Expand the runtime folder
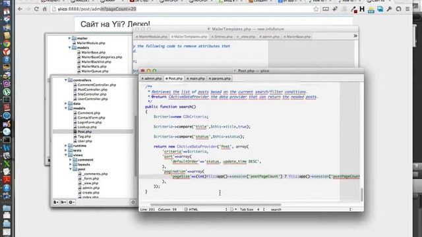422x237 pixels. point(66,145)
